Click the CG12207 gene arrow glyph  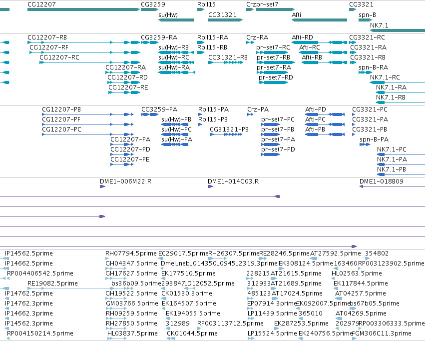click(x=84, y=9)
